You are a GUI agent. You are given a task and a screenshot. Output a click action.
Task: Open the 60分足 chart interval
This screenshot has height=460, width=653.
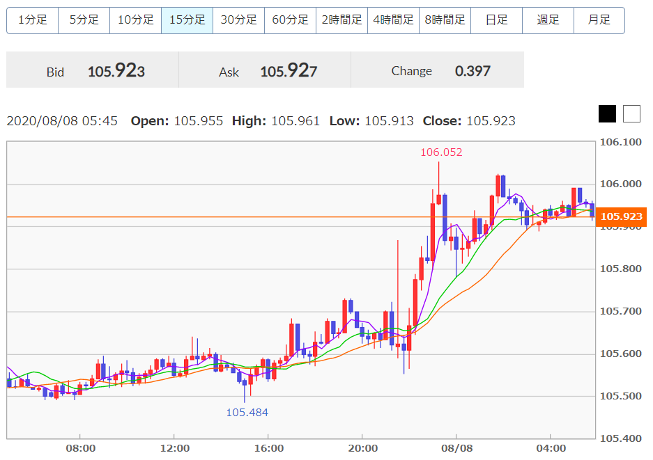point(291,20)
